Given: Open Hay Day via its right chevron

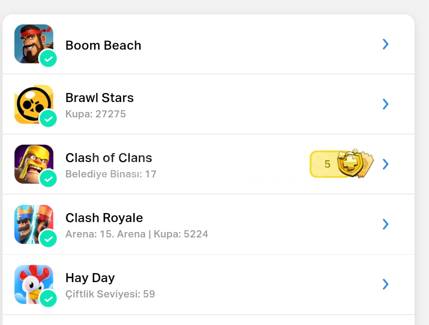Looking at the screenshot, I should 385,284.
